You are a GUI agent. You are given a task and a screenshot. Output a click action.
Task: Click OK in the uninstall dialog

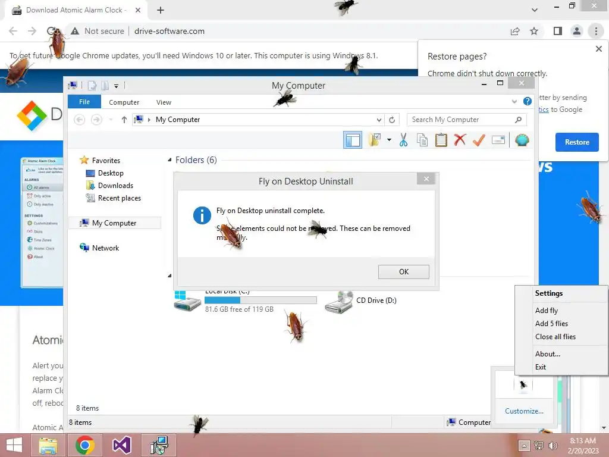(404, 271)
